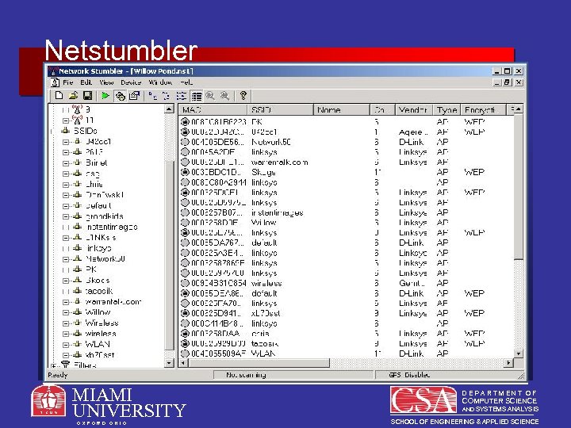Collapse the grandkids SSID tree node
The width and height of the screenshot is (571, 428).
tap(66, 216)
